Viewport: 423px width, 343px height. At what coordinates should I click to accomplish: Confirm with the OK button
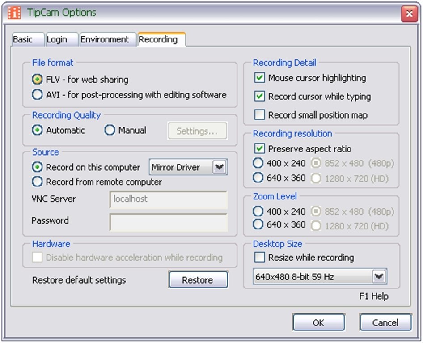tap(319, 322)
